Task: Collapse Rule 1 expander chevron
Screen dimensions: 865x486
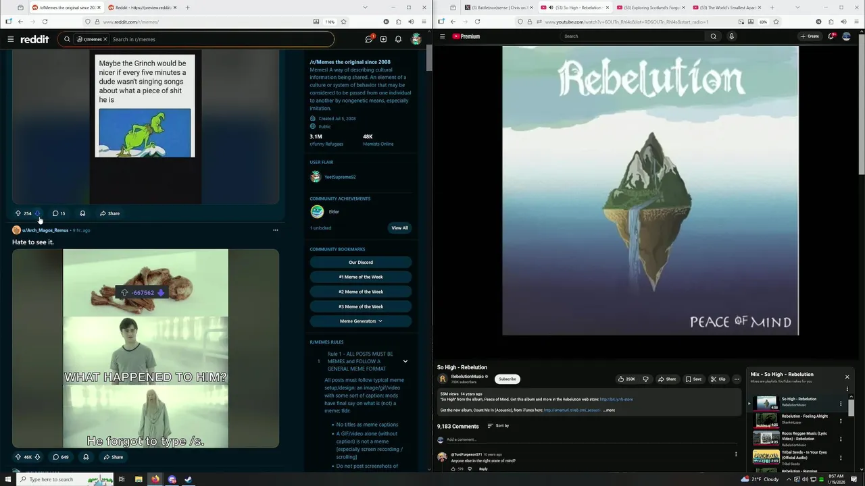Action: tap(405, 362)
